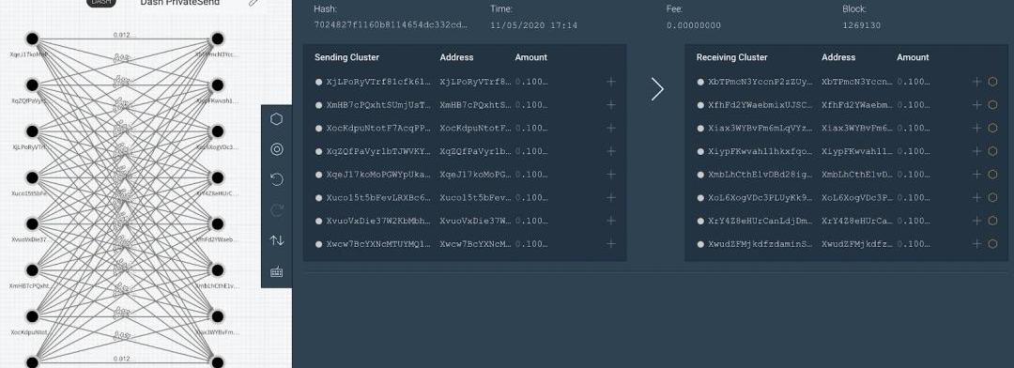Click the plus icon for receiver XrY4Z8eHUrCanLdjDm
This screenshot has width=1014, height=368.
click(x=977, y=221)
